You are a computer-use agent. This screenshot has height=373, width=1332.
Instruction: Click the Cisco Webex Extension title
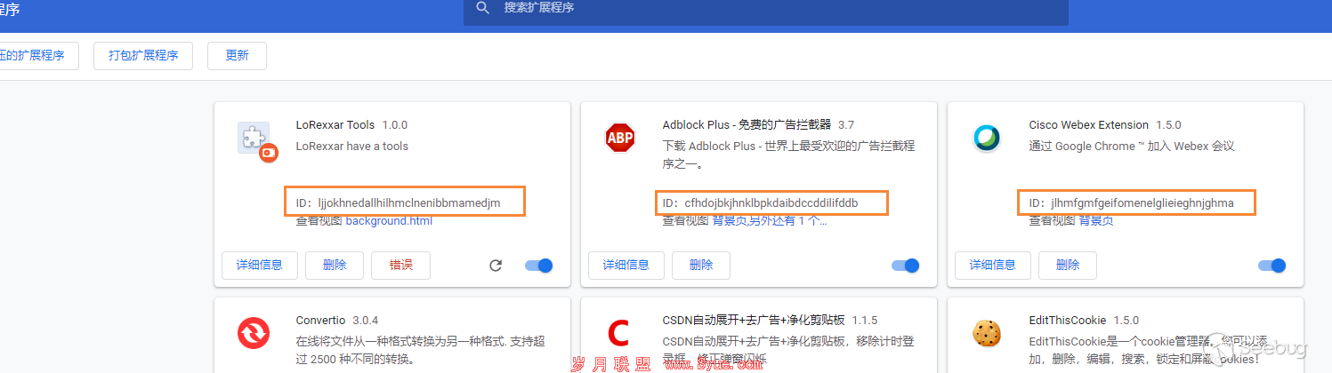[1088, 124]
